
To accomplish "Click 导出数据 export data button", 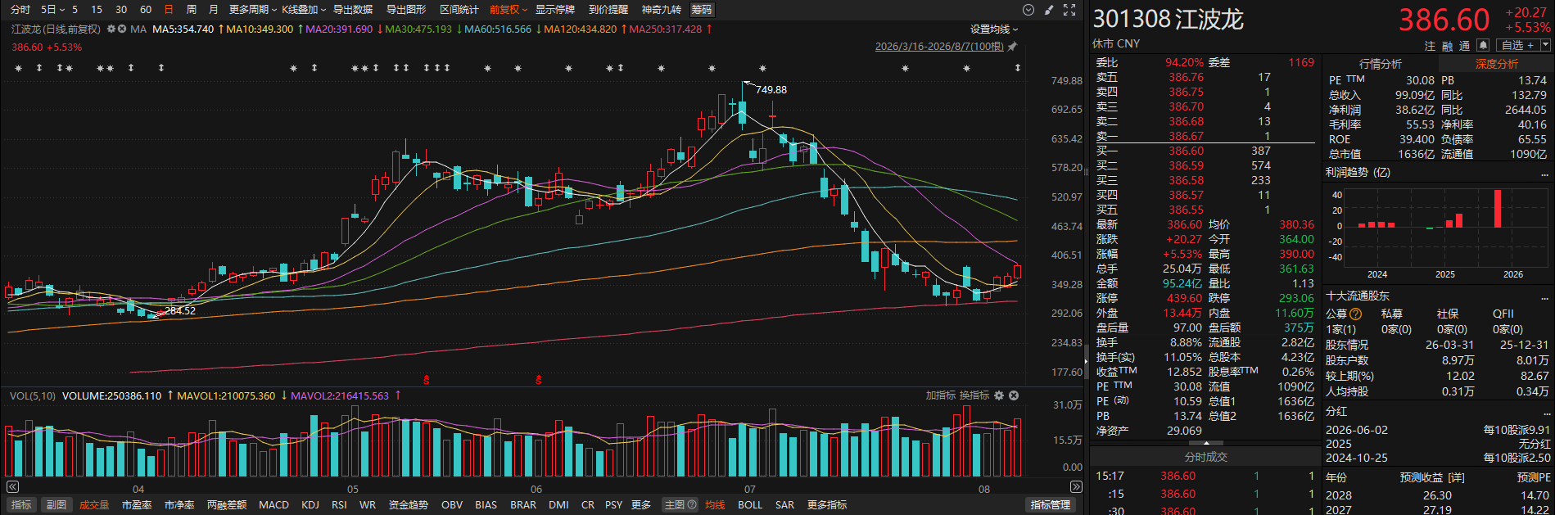I will tap(353, 10).
